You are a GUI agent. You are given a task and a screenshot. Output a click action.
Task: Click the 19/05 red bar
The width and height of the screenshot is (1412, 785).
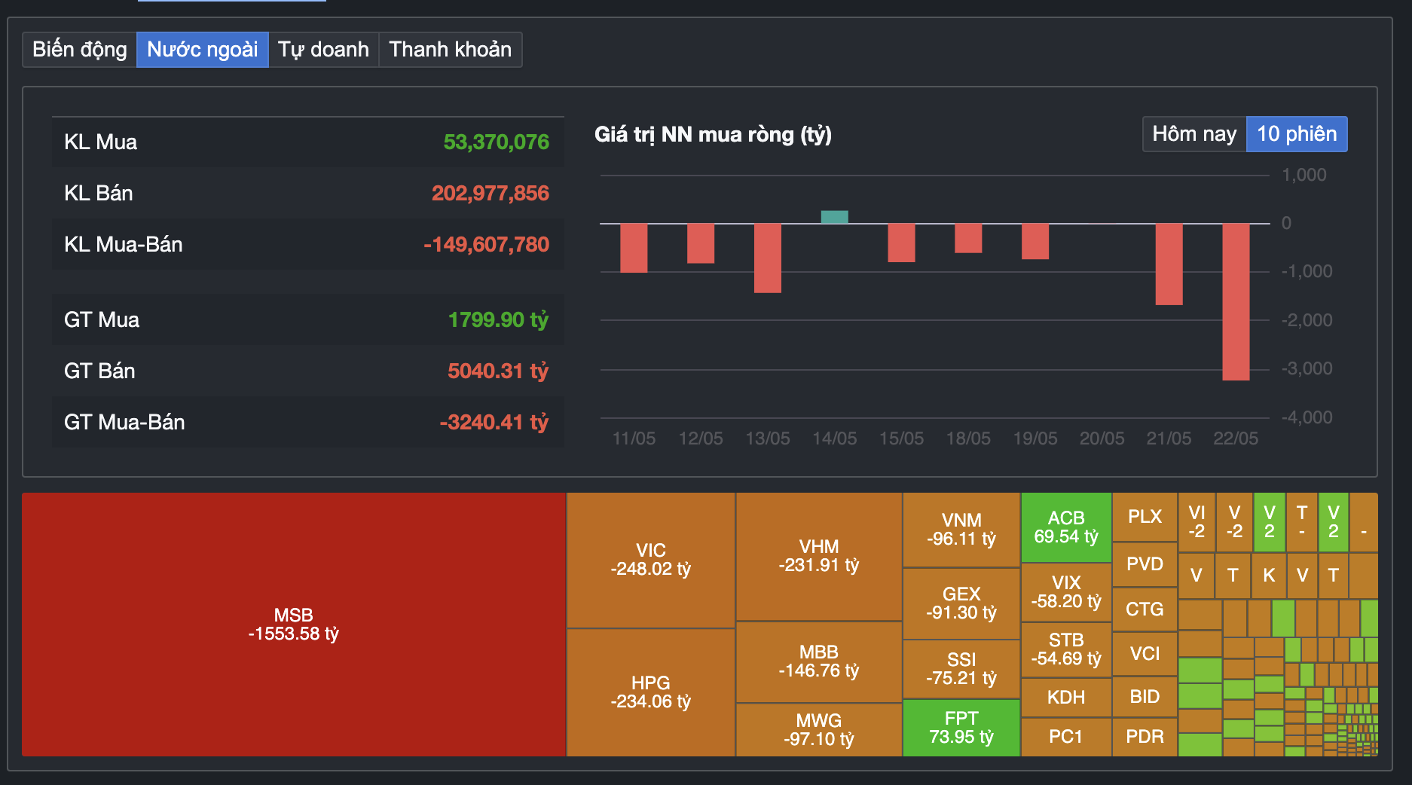tap(1035, 241)
